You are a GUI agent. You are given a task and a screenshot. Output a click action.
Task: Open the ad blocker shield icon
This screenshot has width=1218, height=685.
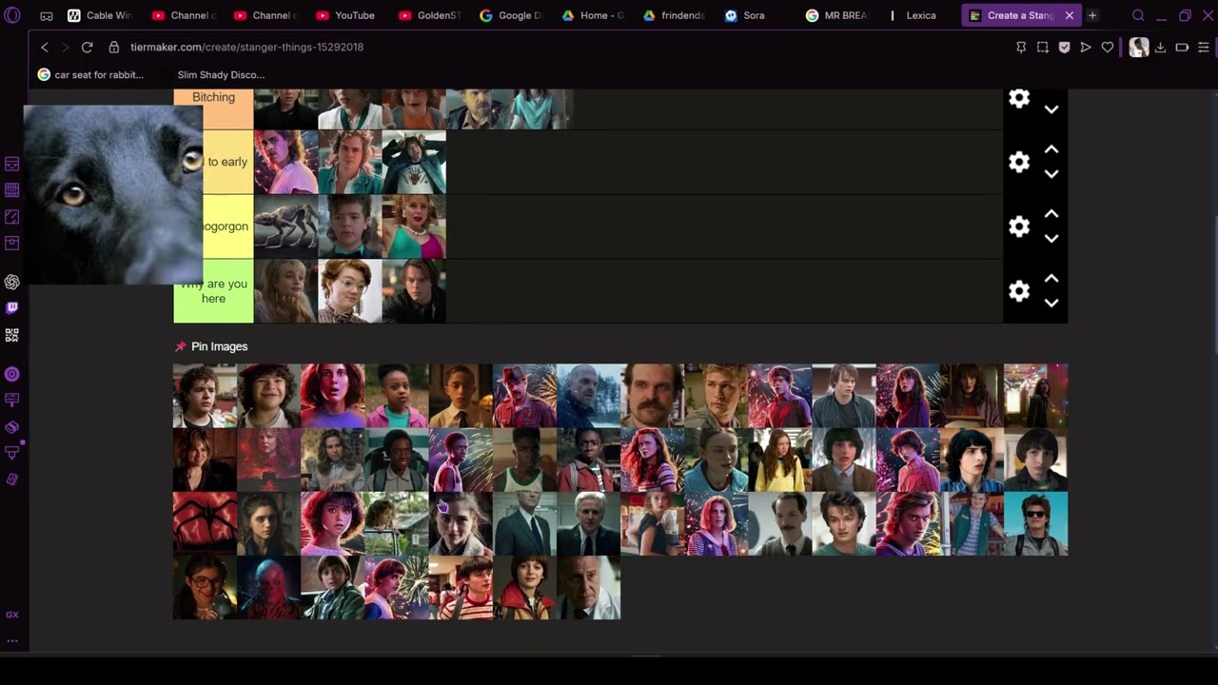[1064, 48]
